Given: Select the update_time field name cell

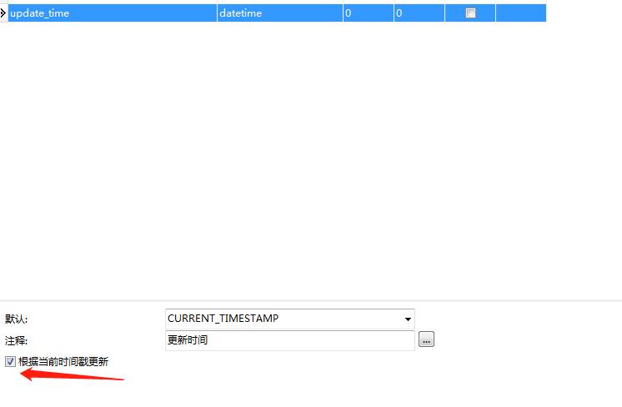Looking at the screenshot, I should pyautogui.click(x=112, y=13).
